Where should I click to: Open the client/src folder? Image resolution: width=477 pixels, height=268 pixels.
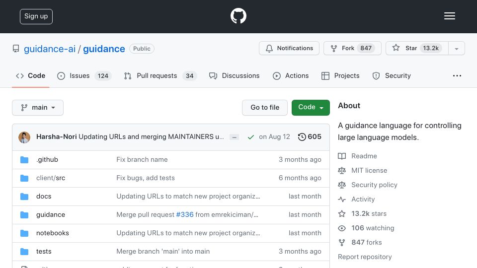[x=51, y=178]
